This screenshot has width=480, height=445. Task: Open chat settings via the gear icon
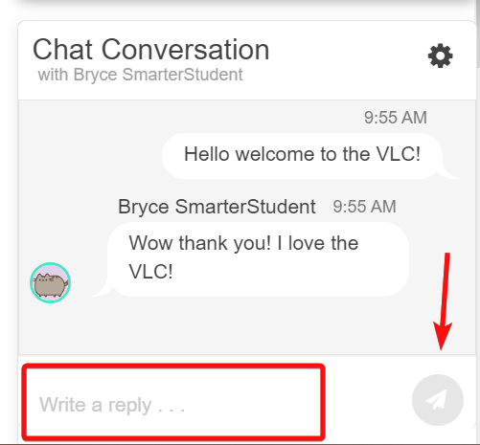click(440, 56)
